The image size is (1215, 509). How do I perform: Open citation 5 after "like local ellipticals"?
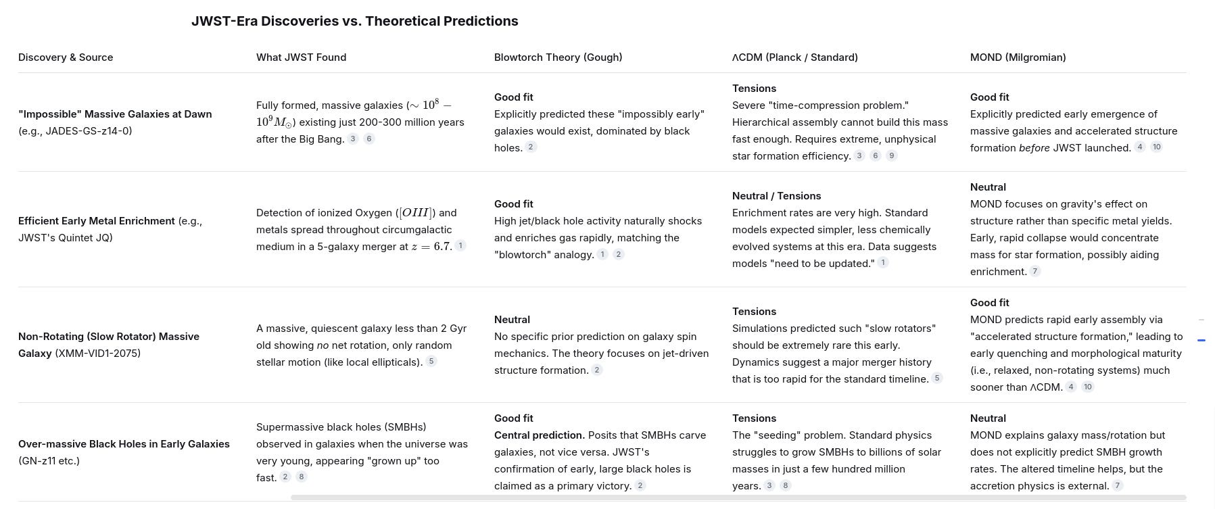click(x=431, y=361)
